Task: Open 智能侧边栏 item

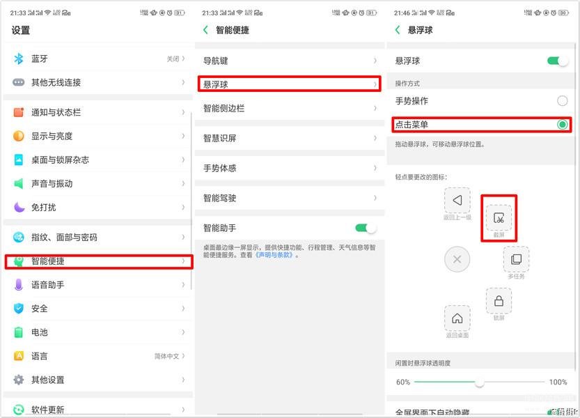Action: pos(290,108)
